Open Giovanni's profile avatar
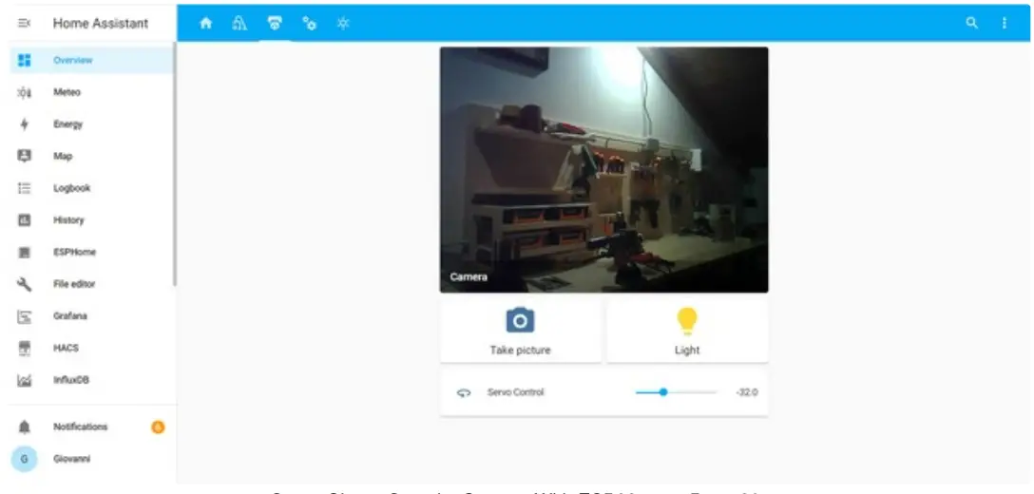The image size is (1034, 494). tap(25, 459)
